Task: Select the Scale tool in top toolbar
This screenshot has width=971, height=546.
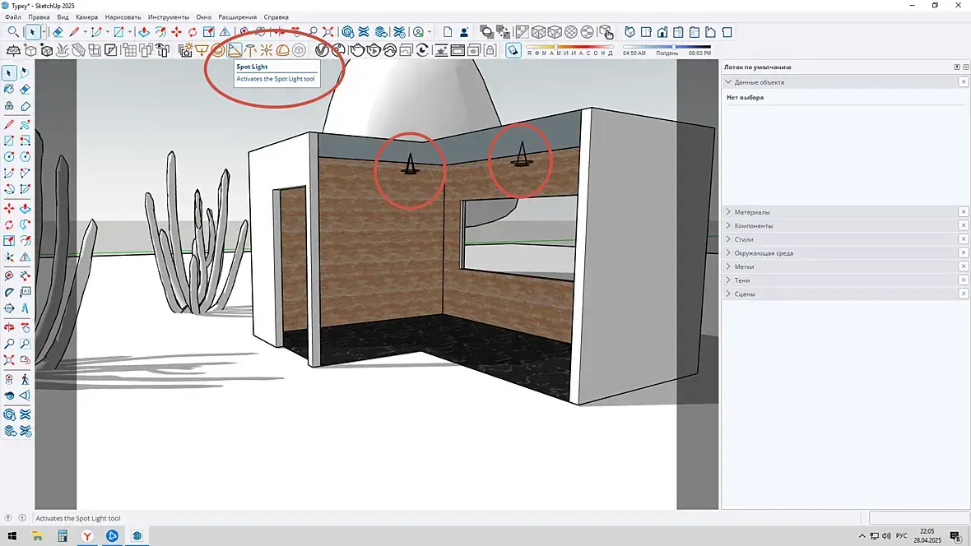Action: coord(209,31)
